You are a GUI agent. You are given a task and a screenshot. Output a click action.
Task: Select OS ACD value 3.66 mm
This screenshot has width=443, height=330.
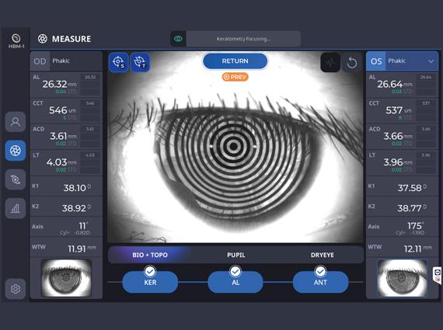pos(398,136)
